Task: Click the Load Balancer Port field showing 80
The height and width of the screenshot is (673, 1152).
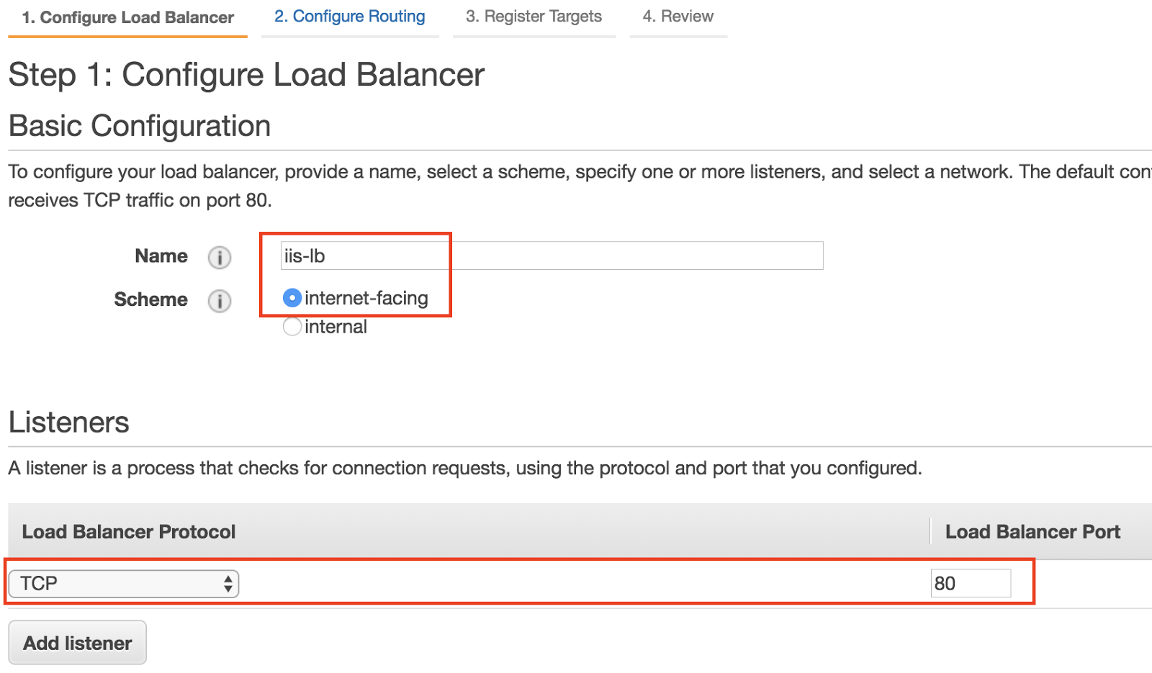Action: (971, 583)
